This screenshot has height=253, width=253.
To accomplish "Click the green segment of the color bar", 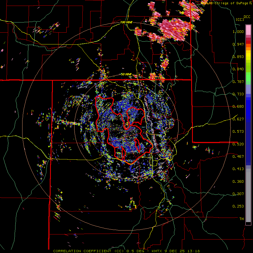I will 248,78.
